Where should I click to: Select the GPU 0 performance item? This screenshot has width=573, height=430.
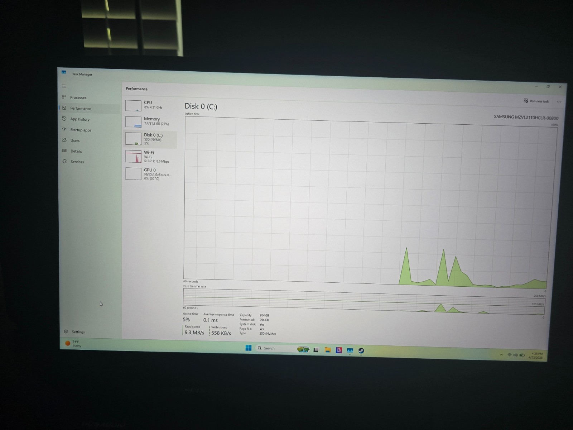point(150,174)
